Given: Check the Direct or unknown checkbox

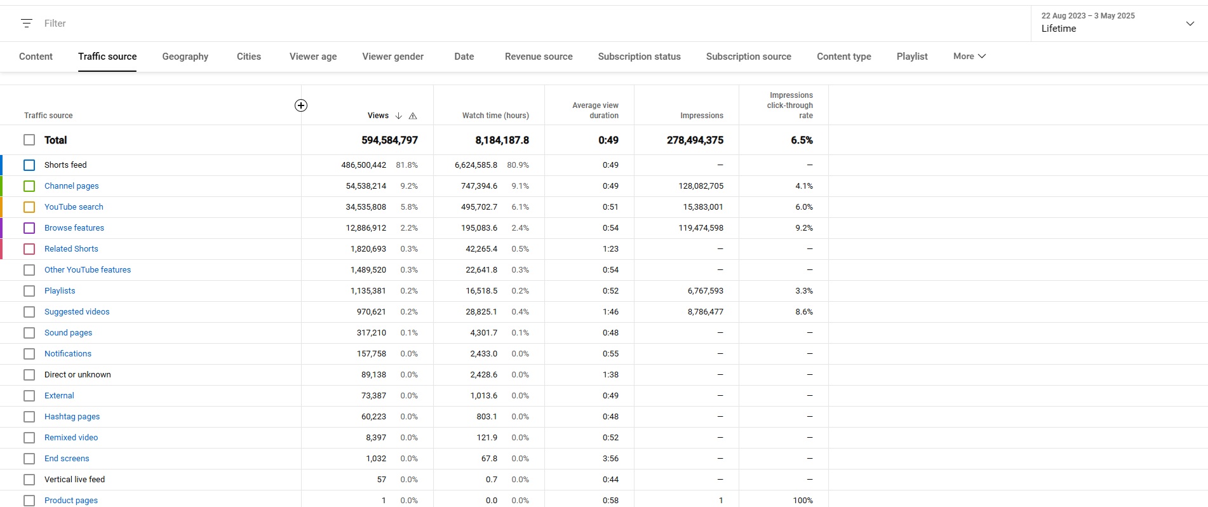Looking at the screenshot, I should 29,375.
